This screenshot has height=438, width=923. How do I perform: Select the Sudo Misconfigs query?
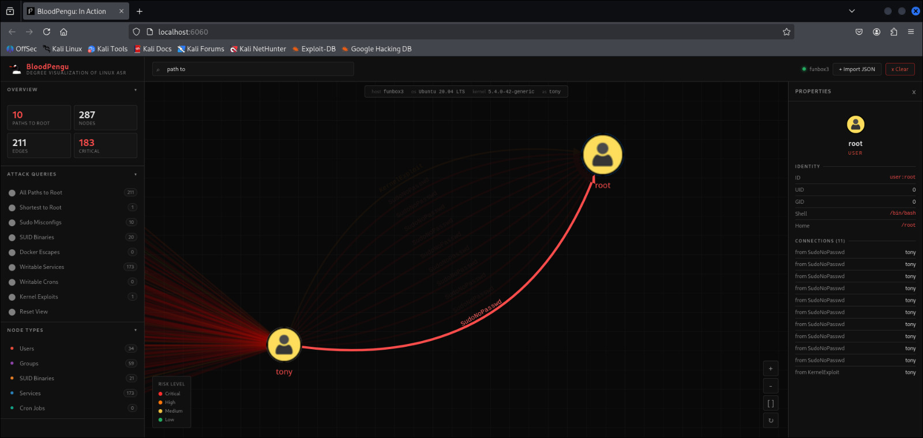[x=72, y=223]
